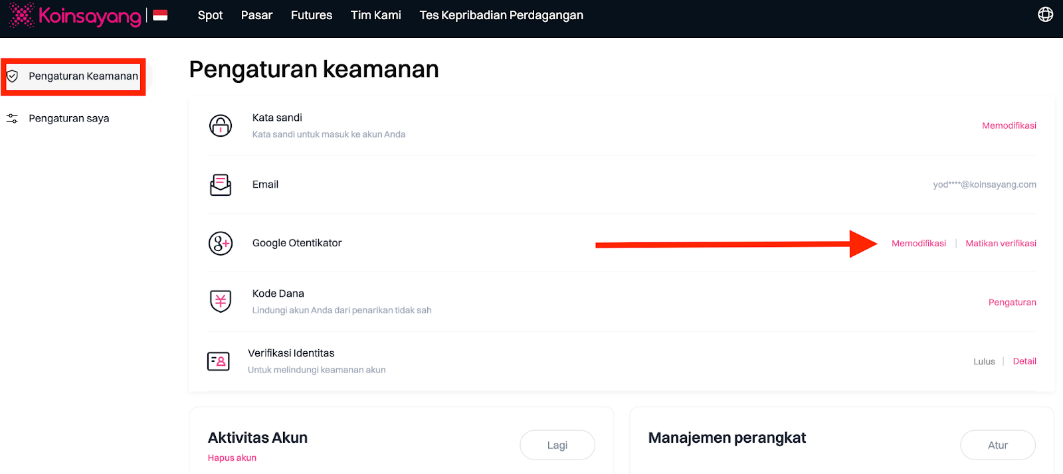This screenshot has width=1063, height=474.
Task: Click the Kata sandi padlock icon
Action: [x=221, y=125]
